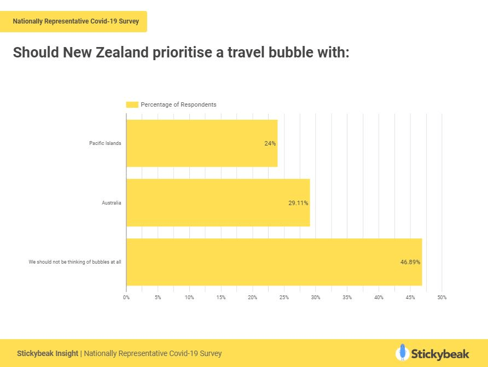The height and width of the screenshot is (367, 488).
Task: Toggle the Percentage of Respondents legend label
Action: click(178, 104)
